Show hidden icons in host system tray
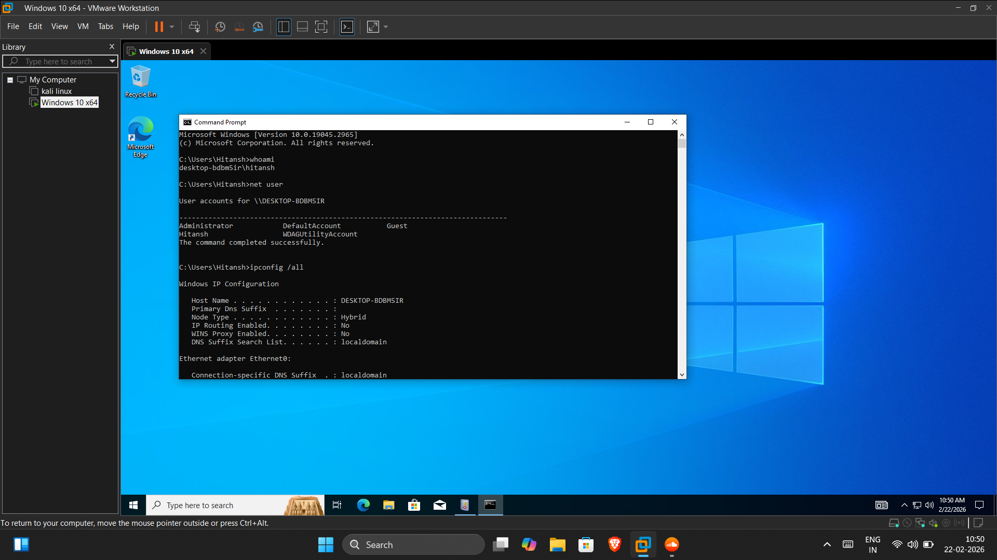 (827, 544)
